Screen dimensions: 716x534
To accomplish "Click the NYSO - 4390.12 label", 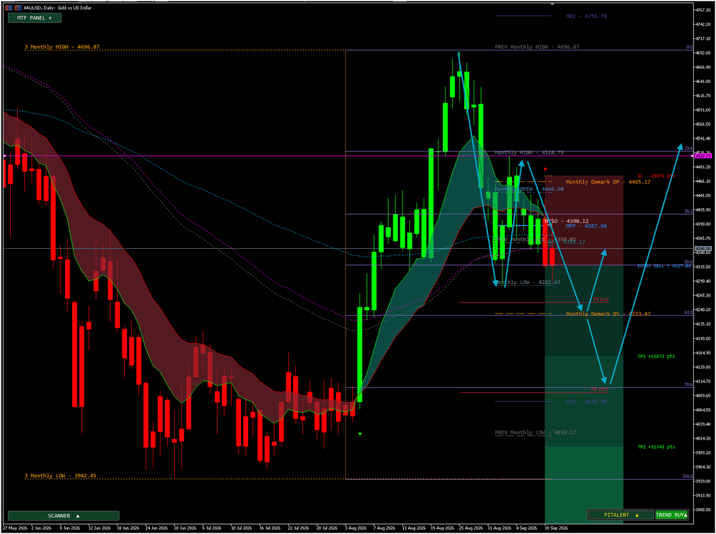I will point(566,221).
